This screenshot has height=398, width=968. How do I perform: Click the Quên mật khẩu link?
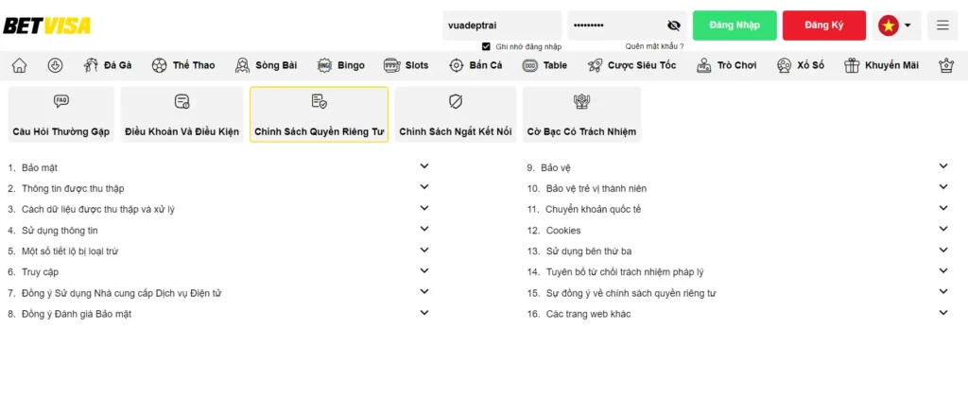tap(654, 45)
